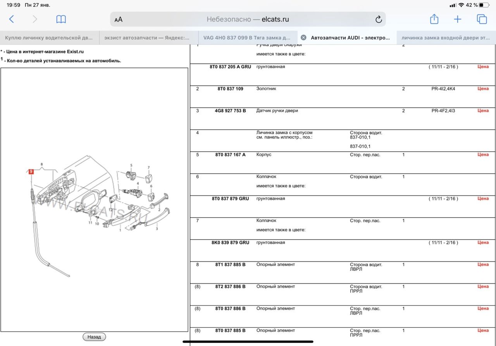Click Личинка замка с корпусом text
The image size is (496, 346).
pos(284,133)
